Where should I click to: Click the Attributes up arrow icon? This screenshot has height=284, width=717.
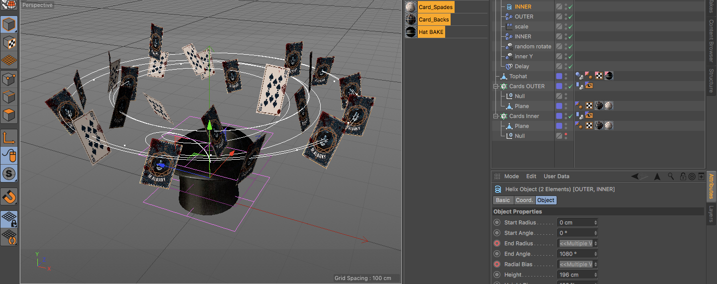[657, 176]
